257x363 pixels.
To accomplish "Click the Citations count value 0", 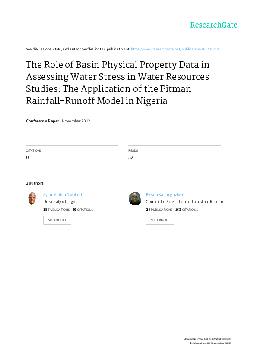I will [27, 157].
